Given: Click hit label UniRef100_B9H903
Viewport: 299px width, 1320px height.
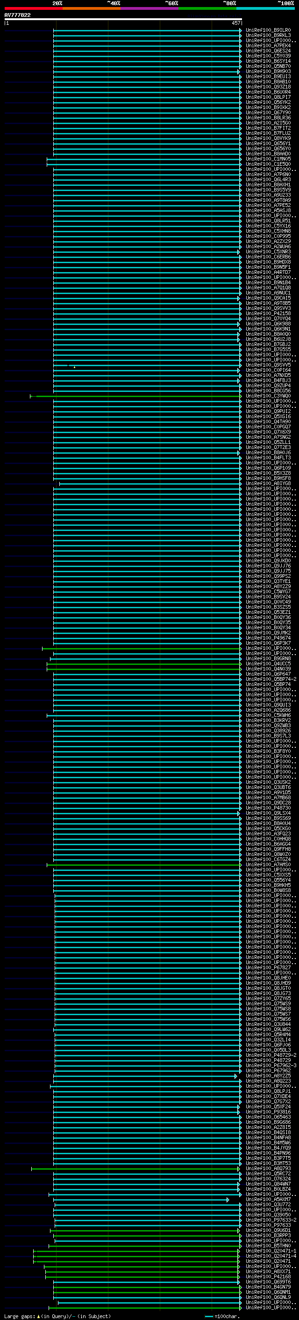Looking at the screenshot, I should 268,71.
